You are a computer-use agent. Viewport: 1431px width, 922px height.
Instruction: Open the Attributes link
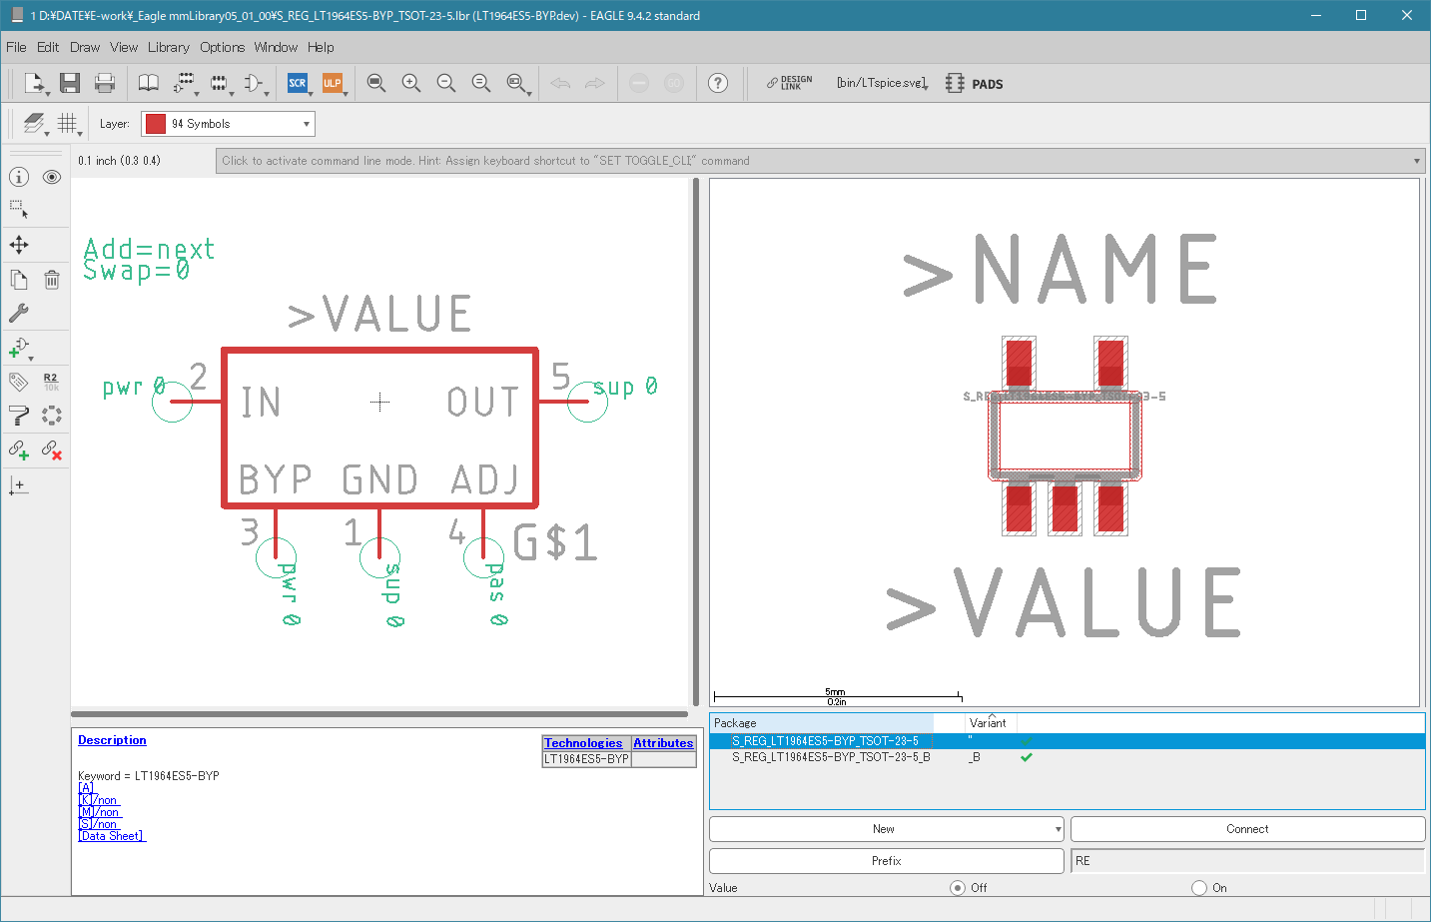[663, 743]
